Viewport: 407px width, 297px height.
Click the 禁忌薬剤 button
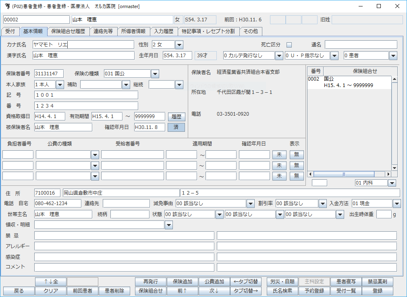[378, 281]
